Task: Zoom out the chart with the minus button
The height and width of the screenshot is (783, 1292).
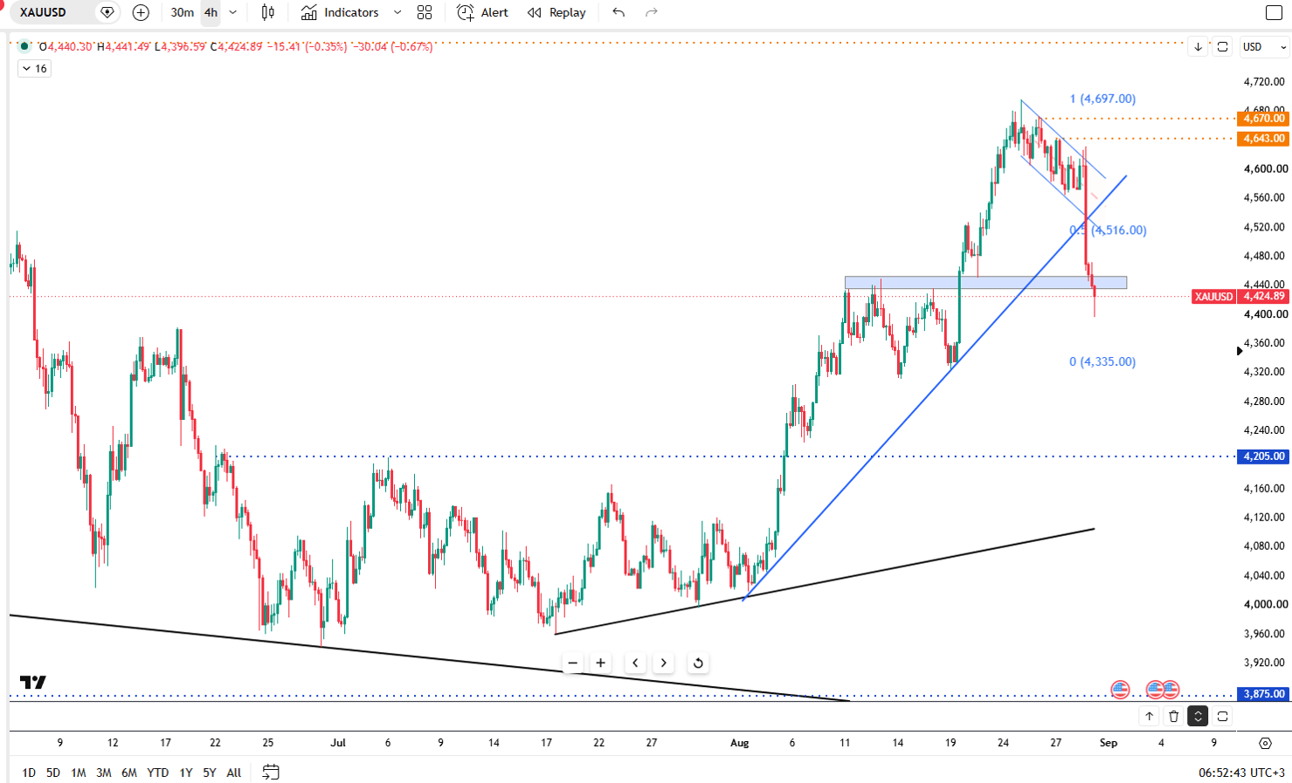Action: [x=572, y=663]
